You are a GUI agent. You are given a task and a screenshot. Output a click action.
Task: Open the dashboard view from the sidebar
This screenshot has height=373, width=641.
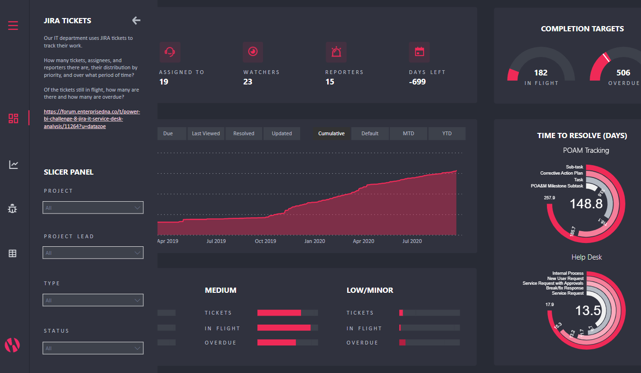click(13, 119)
